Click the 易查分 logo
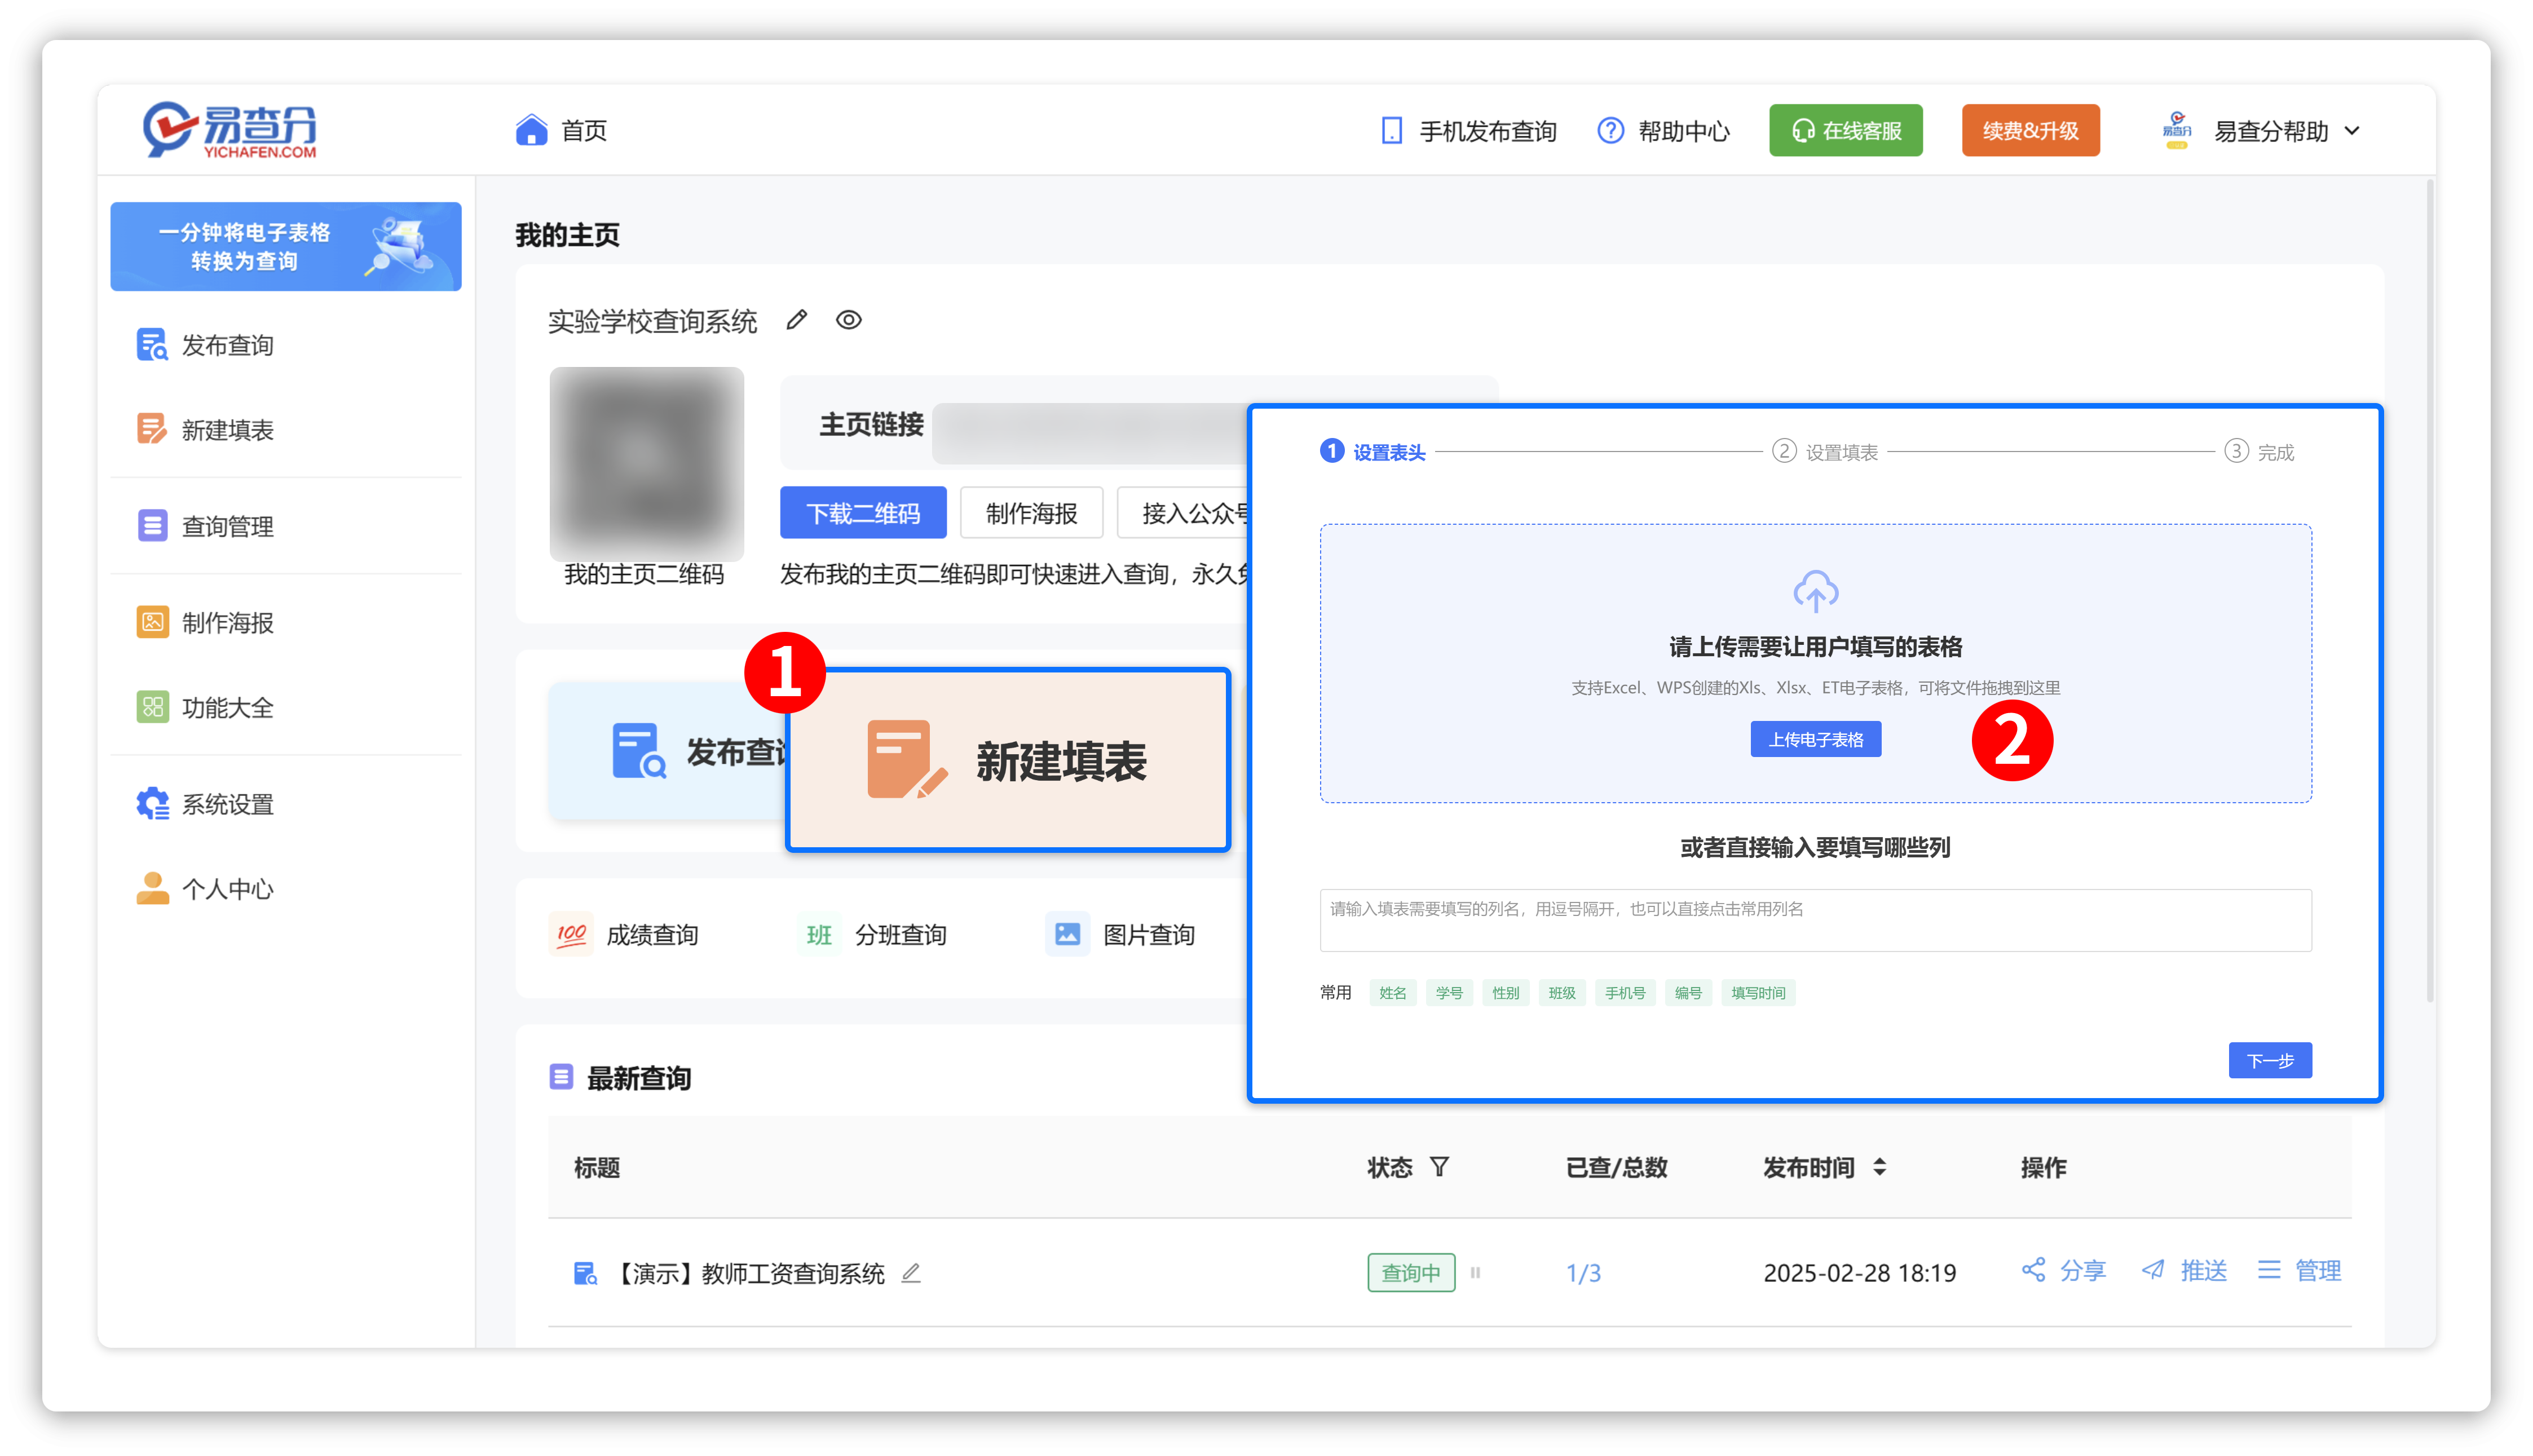Image resolution: width=2533 pixels, height=1456 pixels. (x=229, y=130)
